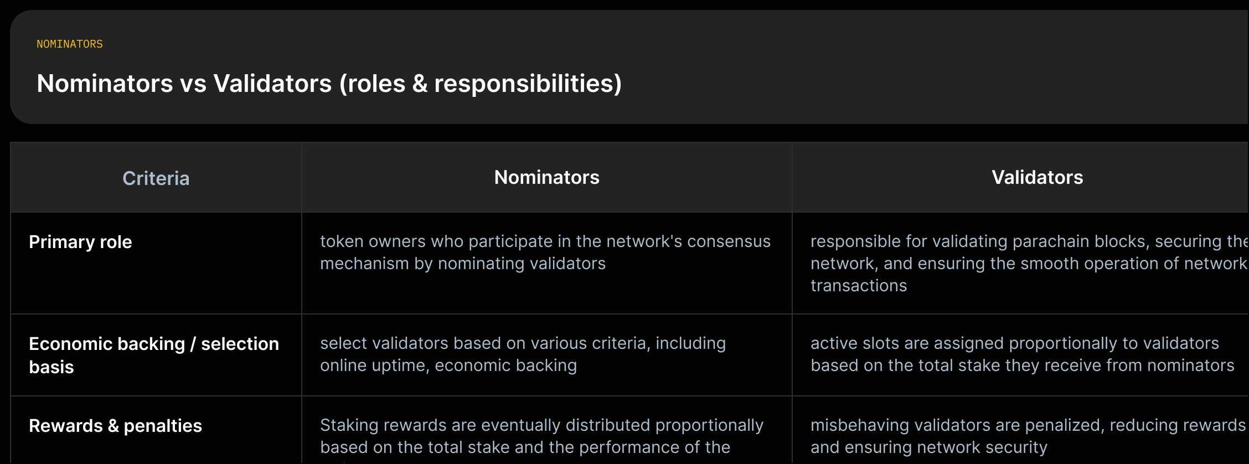The width and height of the screenshot is (1249, 464).
Task: Click the Nominators primary role description
Action: [545, 252]
